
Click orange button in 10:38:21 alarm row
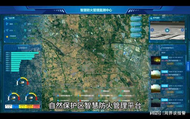pos(170,78)
